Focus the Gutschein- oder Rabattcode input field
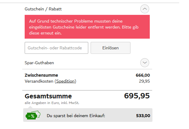Viewport: 189px width, 129px height. point(56,48)
